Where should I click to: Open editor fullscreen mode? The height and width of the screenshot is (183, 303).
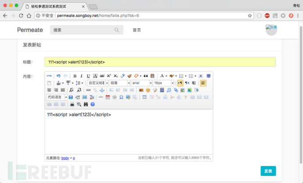pyautogui.click(x=209, y=76)
